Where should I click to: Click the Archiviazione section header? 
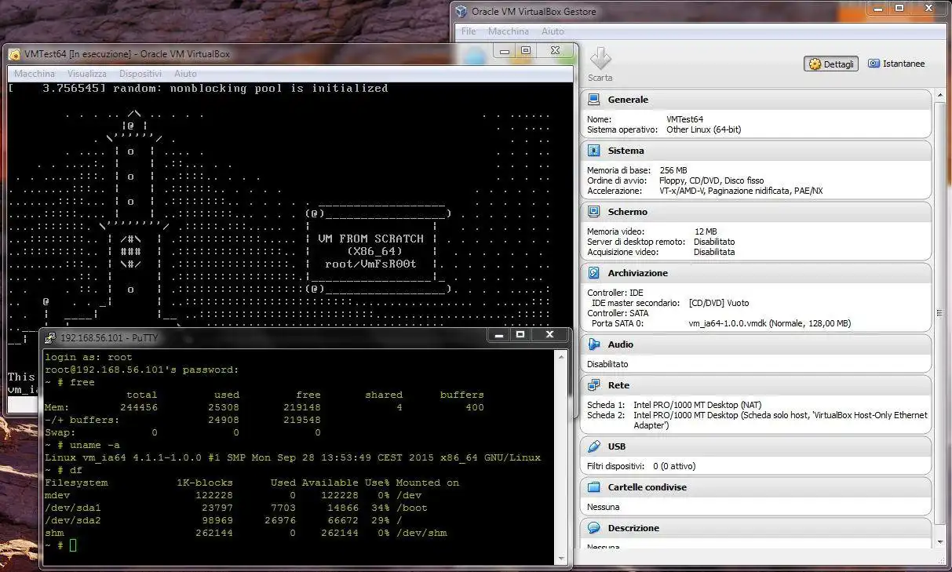pos(756,273)
